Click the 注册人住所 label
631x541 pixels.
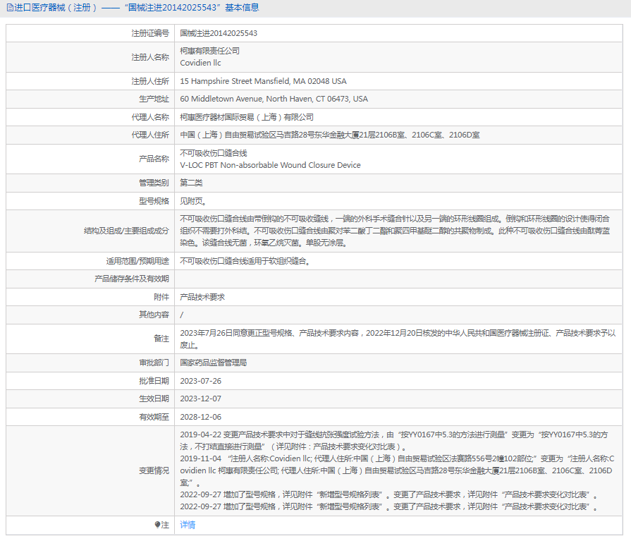150,81
